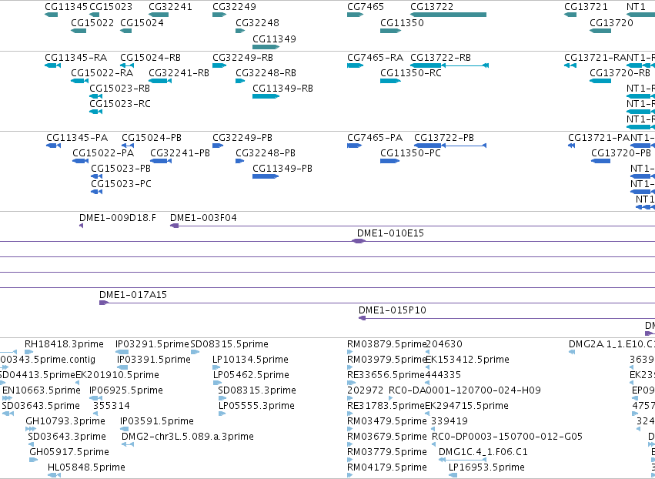Click the CG15024 gene label

[x=142, y=22]
